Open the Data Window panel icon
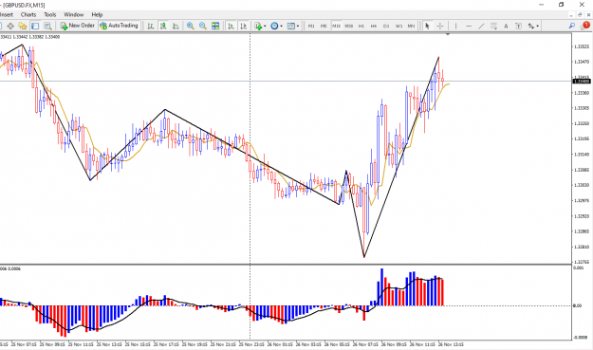Image resolution: width=593 pixels, height=350 pixels. (x=10, y=26)
